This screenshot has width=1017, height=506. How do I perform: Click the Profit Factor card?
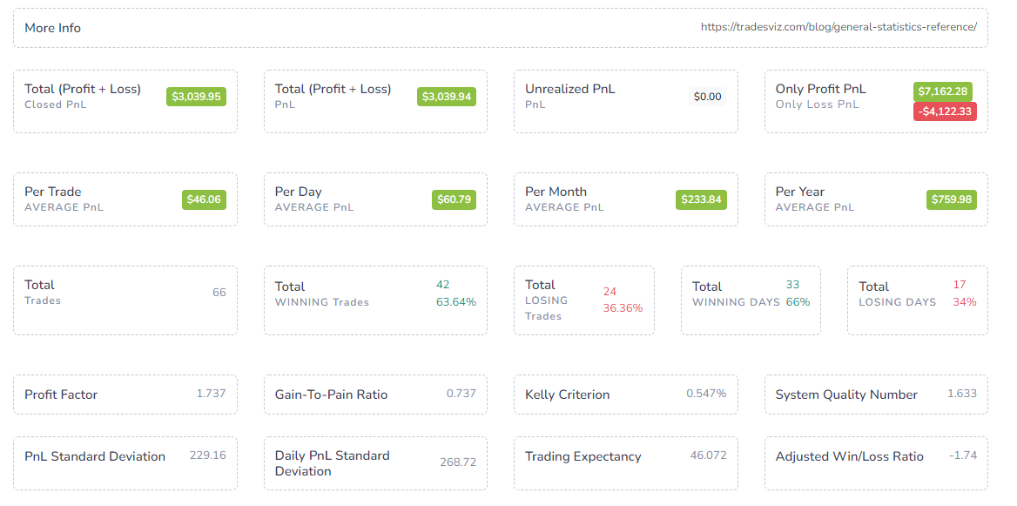click(125, 395)
